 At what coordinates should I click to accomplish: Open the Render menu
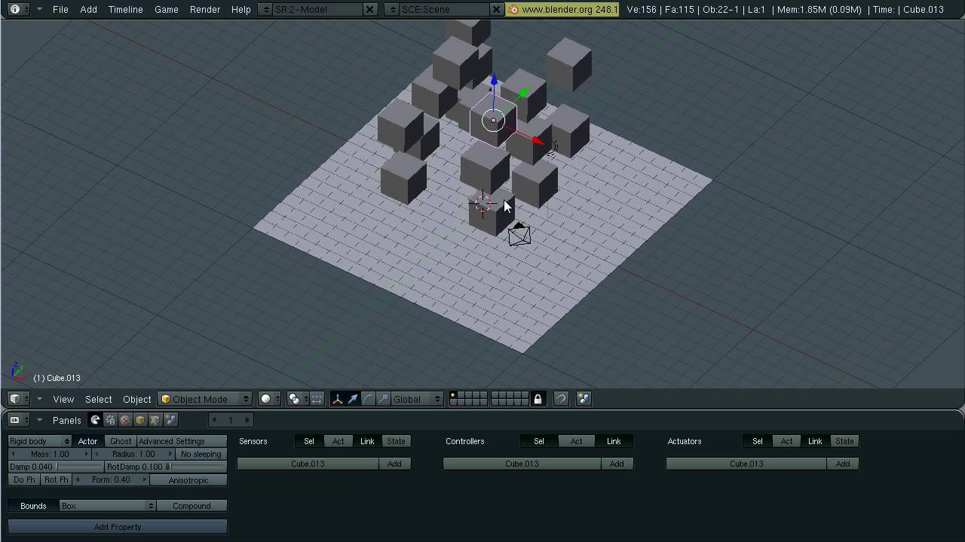point(205,10)
